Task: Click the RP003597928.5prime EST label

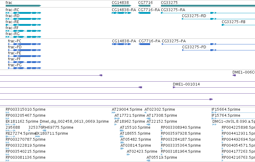Action: [181, 133]
